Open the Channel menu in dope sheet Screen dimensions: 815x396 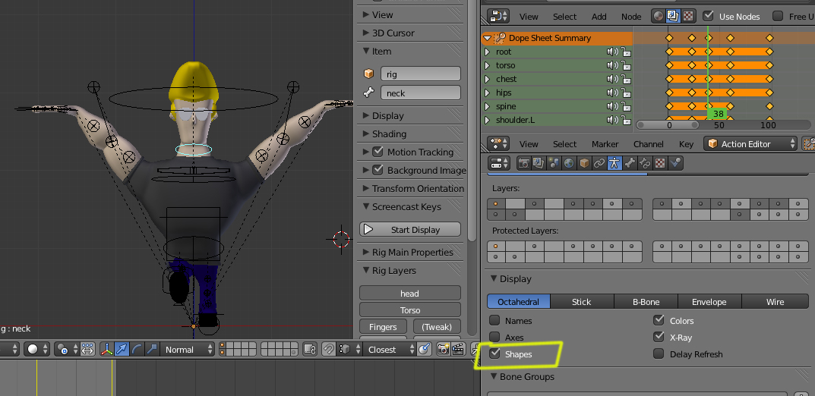[x=648, y=144]
